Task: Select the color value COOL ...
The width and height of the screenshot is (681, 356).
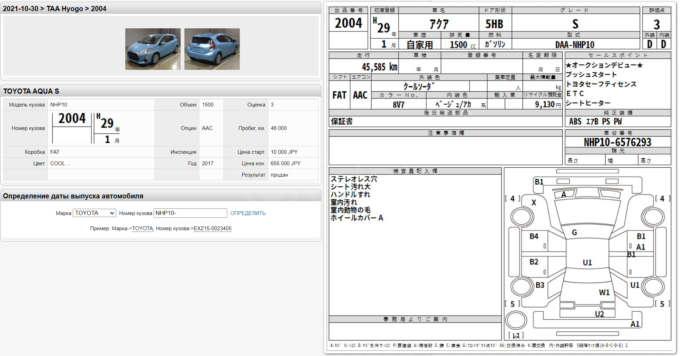Action: pos(60,163)
